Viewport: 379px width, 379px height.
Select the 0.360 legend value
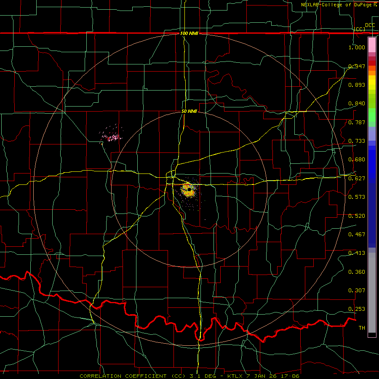pos(357,272)
